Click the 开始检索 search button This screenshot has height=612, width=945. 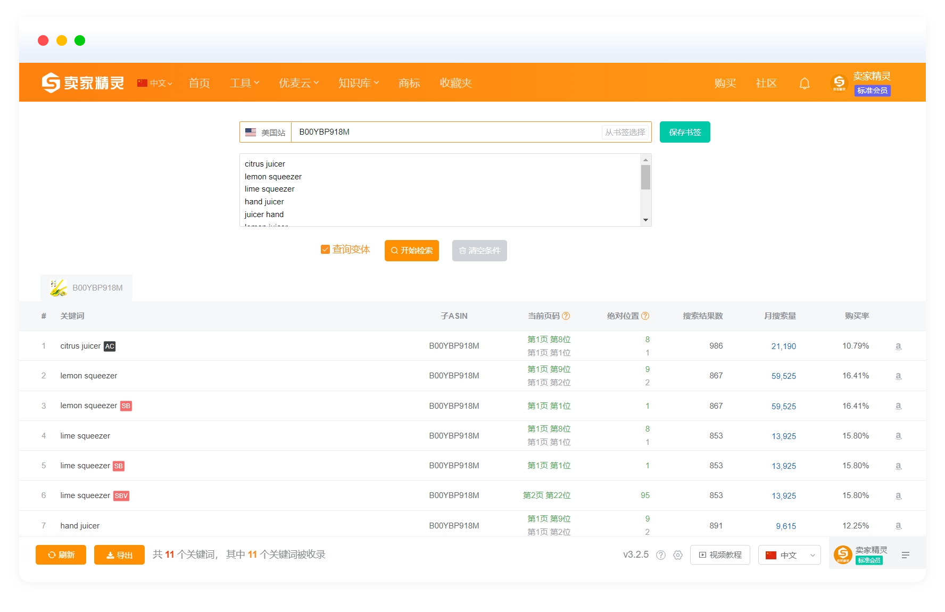point(412,251)
